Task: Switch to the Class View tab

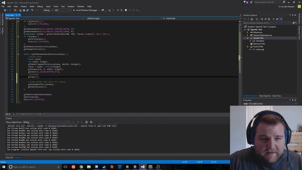Action: point(277,96)
